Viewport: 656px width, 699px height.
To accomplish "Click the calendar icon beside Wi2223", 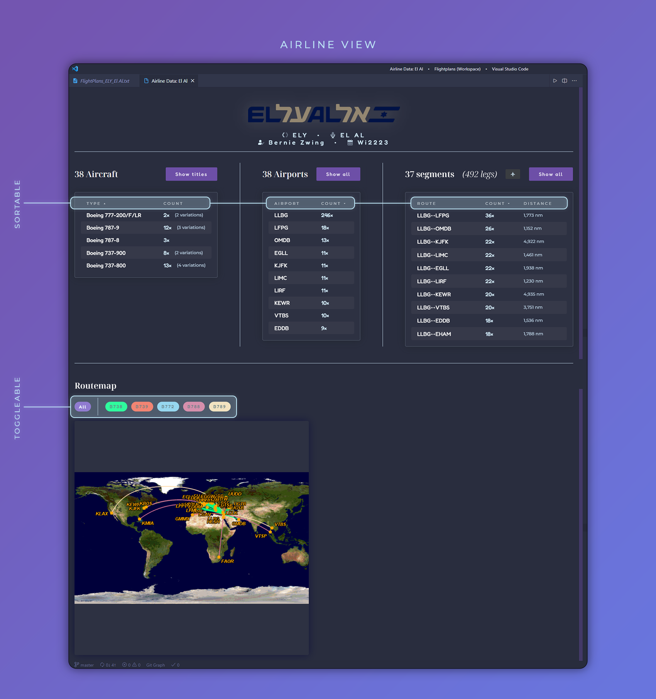I will pos(350,143).
